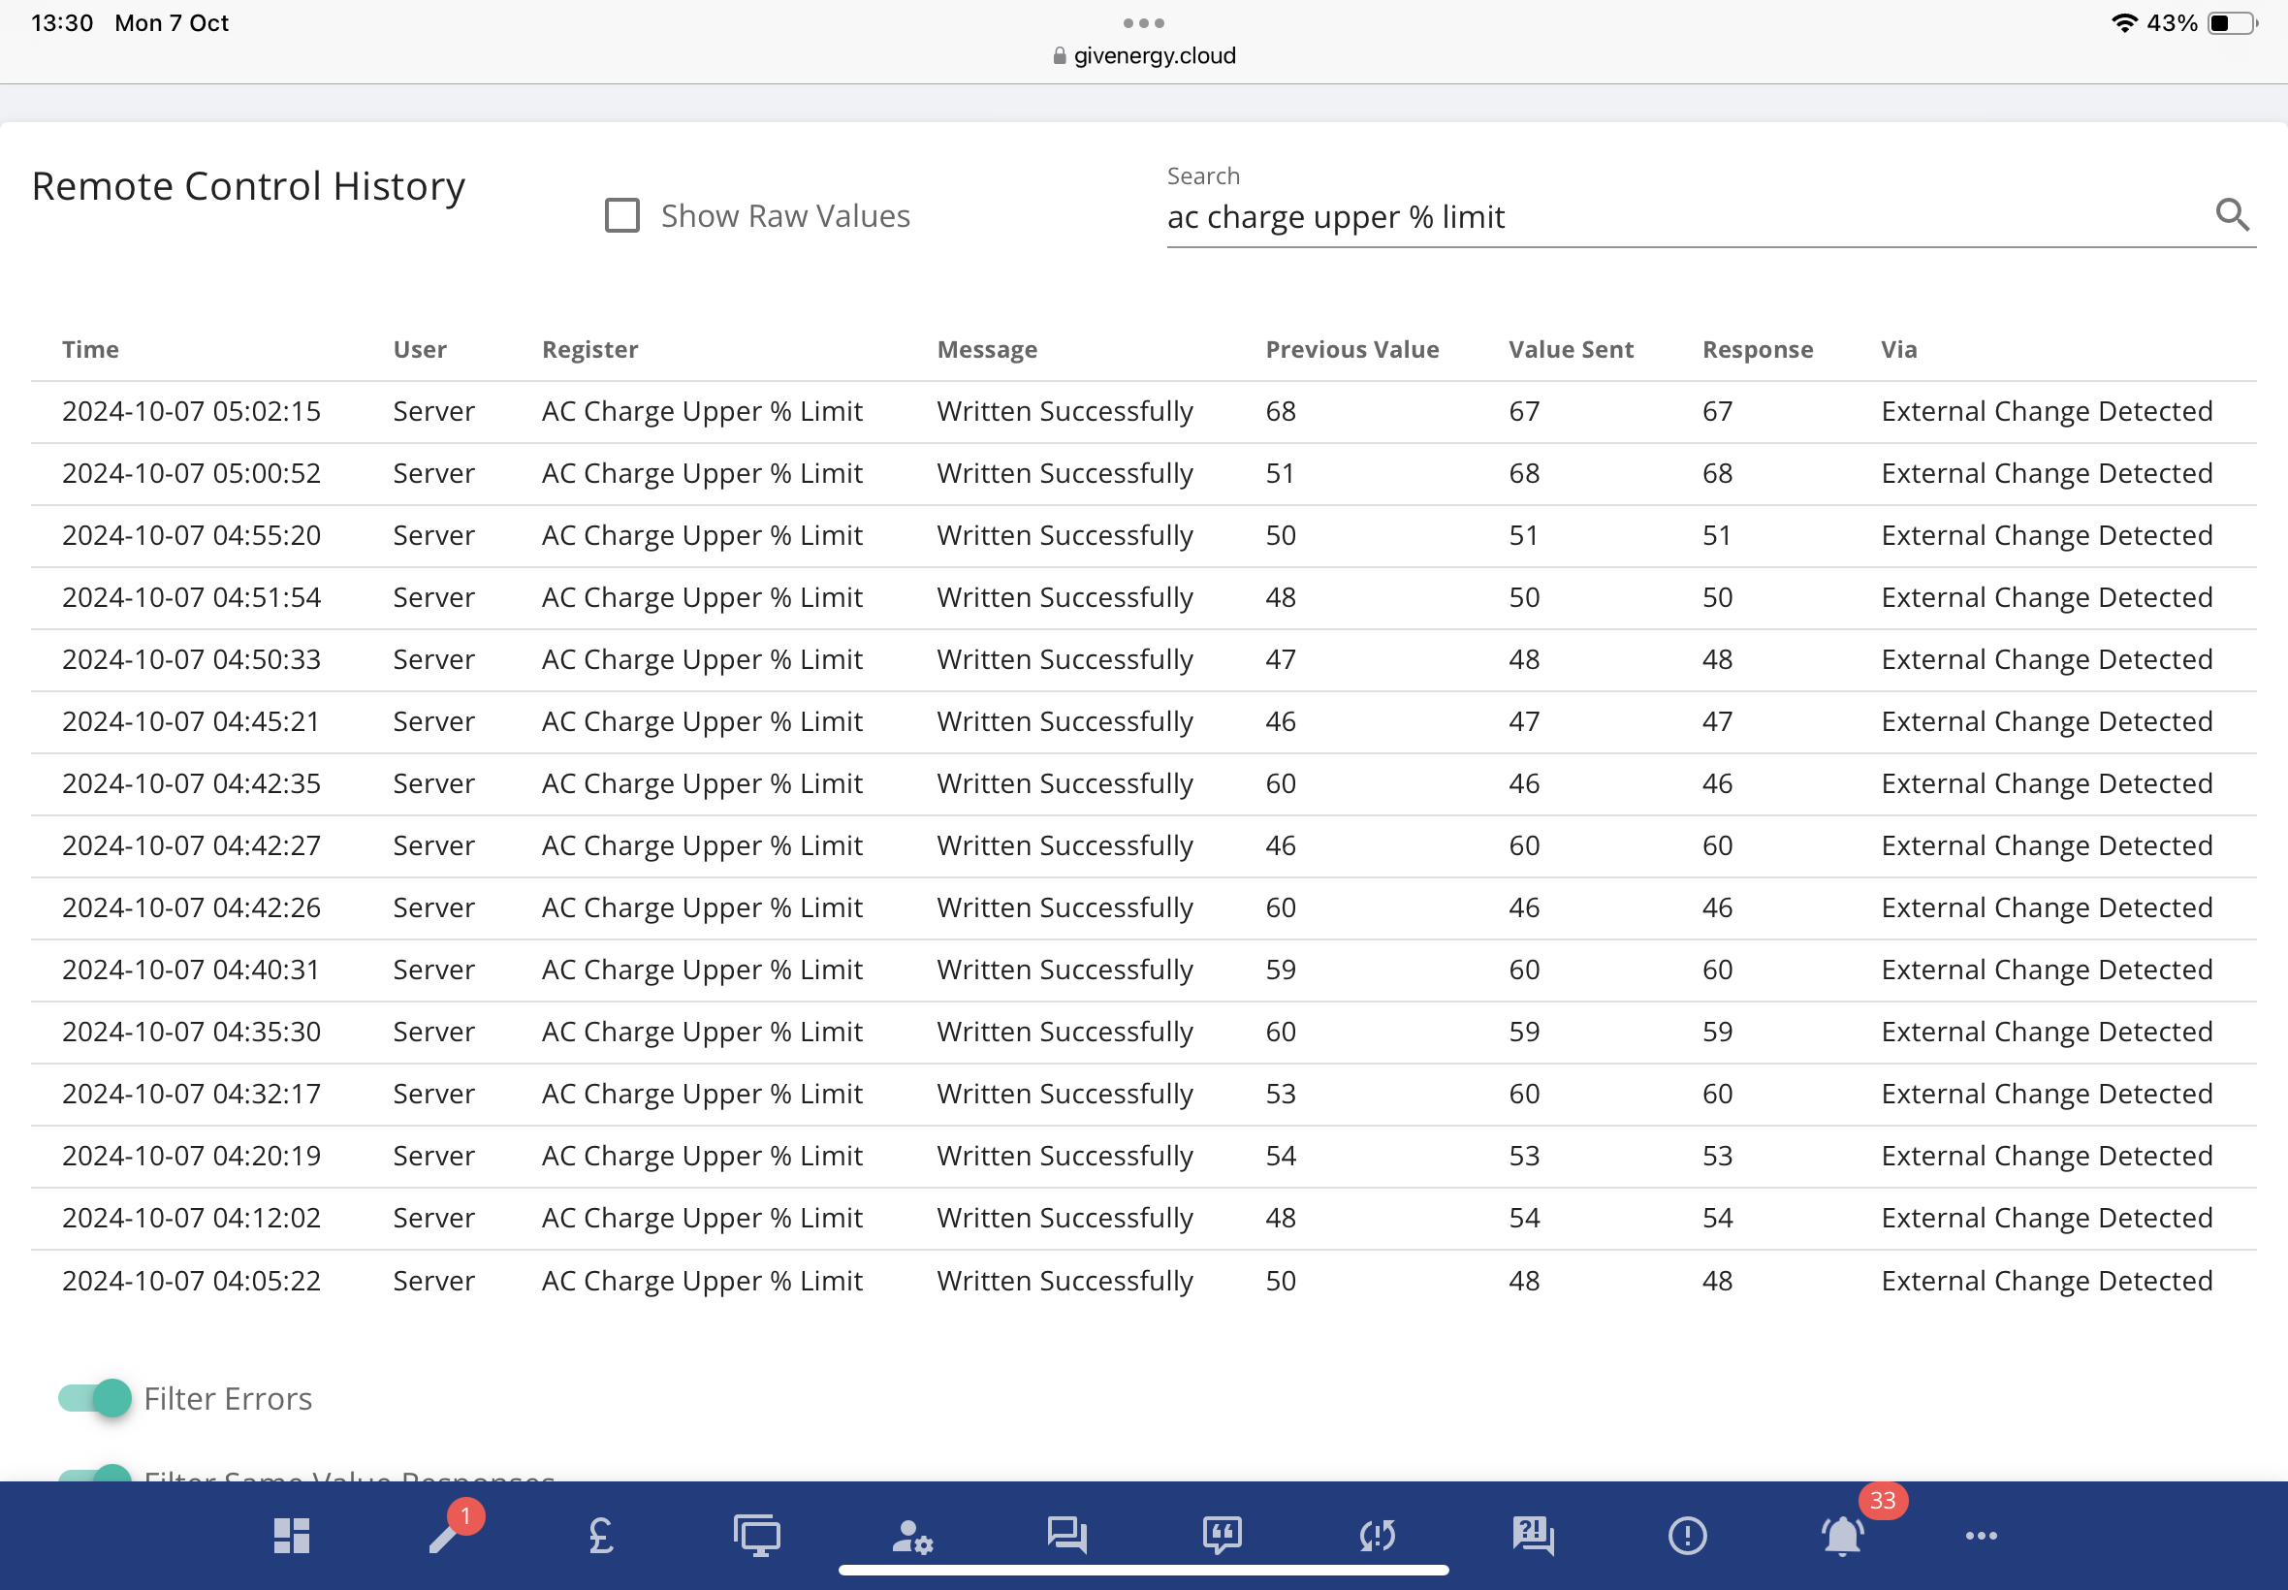Tap the 13:30 clock in the status bar
2288x1590 pixels.
62,23
